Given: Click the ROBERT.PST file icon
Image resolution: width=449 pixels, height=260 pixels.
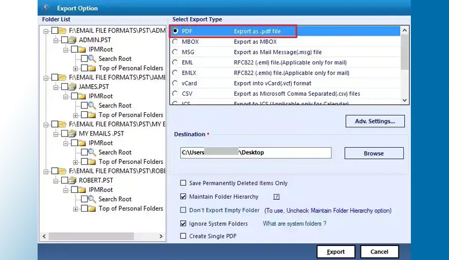Looking at the screenshot, I should pyautogui.click(x=73, y=180).
